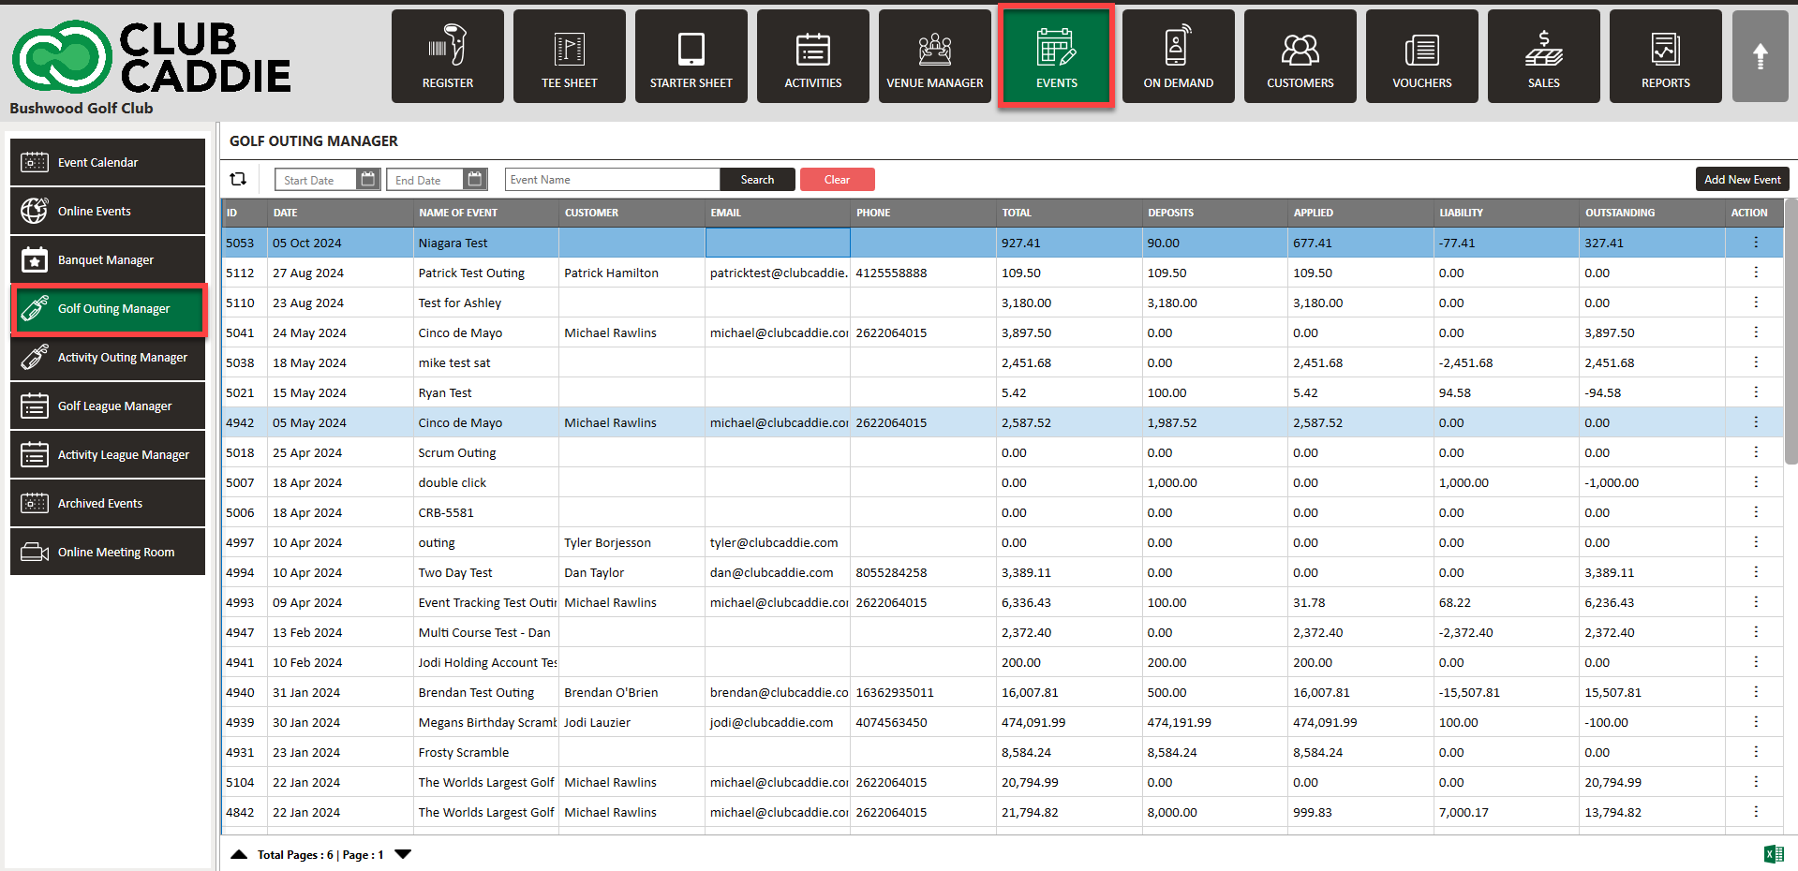Click the refresh icon beside Start Date
Screen dimensions: 1798x871
tap(239, 179)
